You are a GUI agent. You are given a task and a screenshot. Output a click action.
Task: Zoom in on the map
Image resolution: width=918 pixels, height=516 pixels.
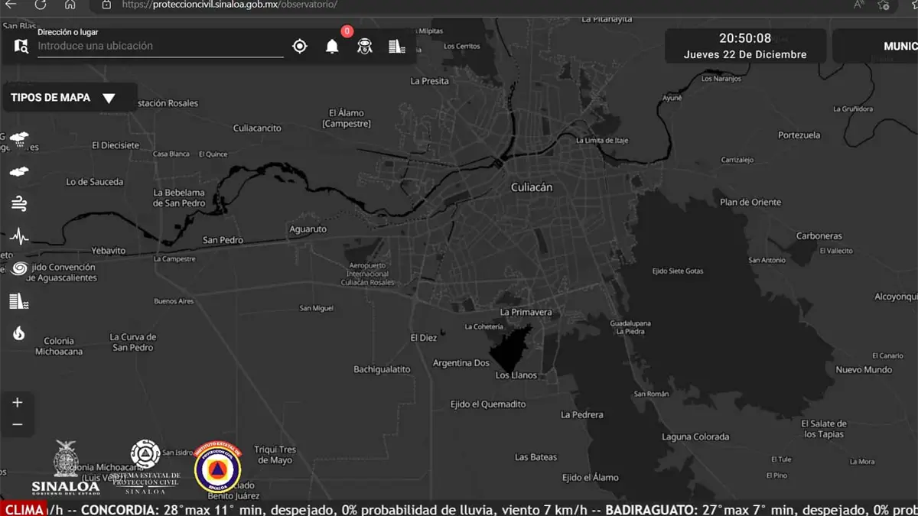pyautogui.click(x=18, y=403)
